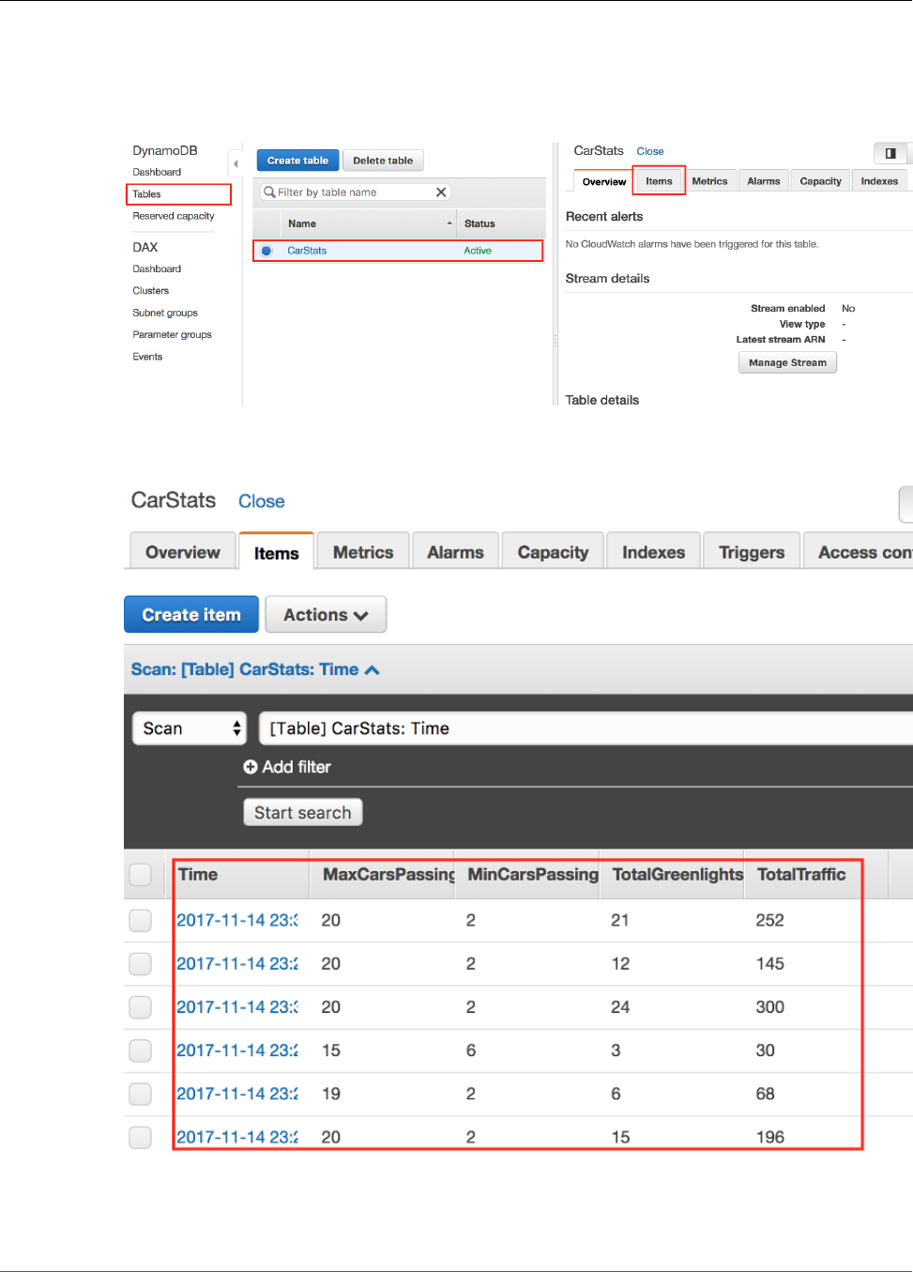This screenshot has width=913, height=1272.
Task: Click large Close link beside CarStats
Action: [261, 501]
